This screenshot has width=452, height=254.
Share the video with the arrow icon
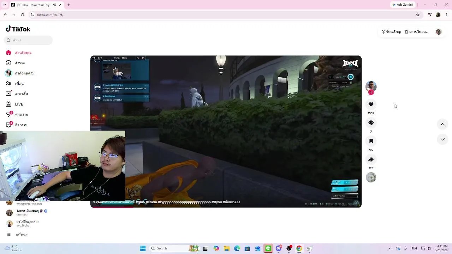371,159
